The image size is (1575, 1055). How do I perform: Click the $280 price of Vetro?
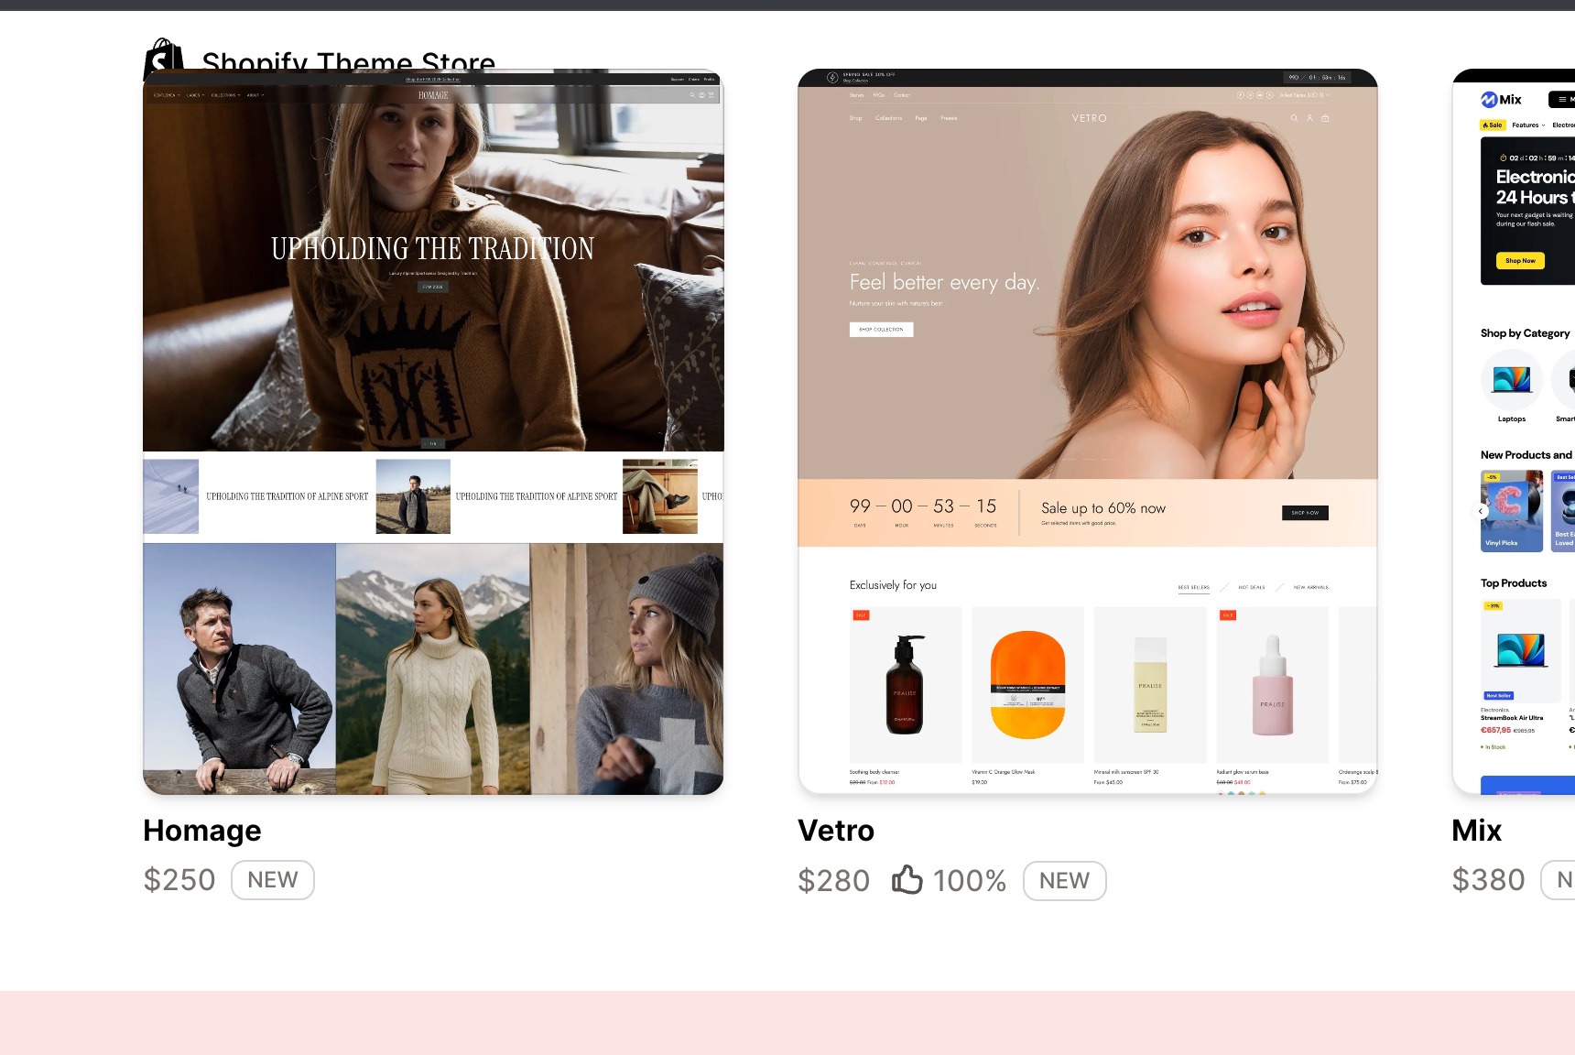pyautogui.click(x=834, y=881)
